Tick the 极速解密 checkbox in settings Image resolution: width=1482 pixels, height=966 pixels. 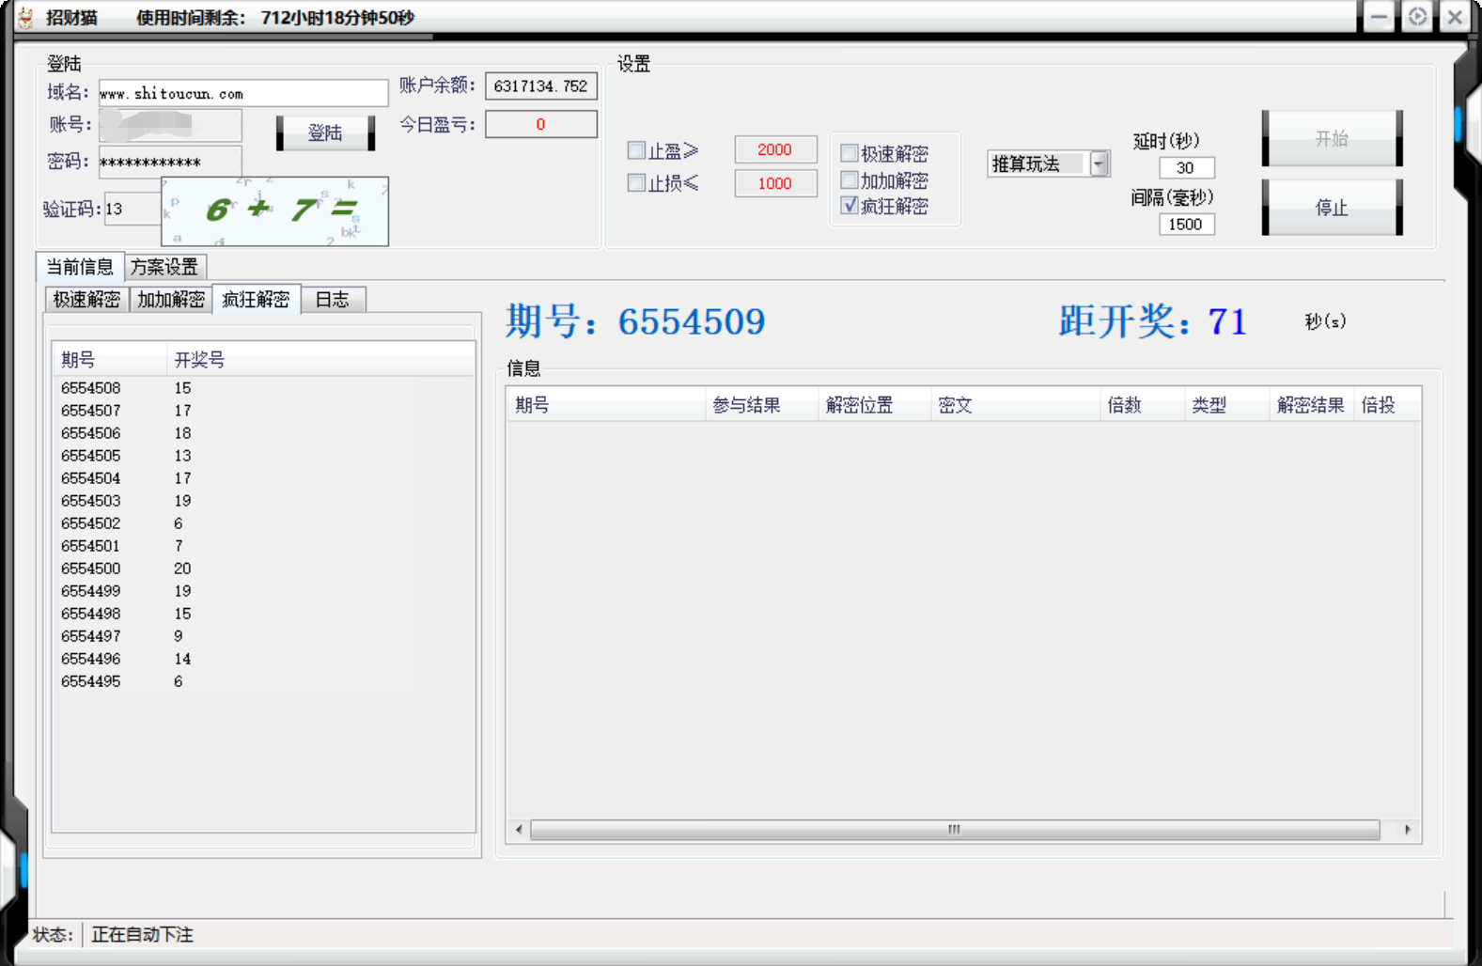pyautogui.click(x=850, y=153)
